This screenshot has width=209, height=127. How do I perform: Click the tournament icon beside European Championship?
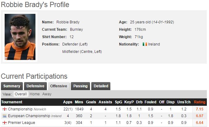click(5, 116)
